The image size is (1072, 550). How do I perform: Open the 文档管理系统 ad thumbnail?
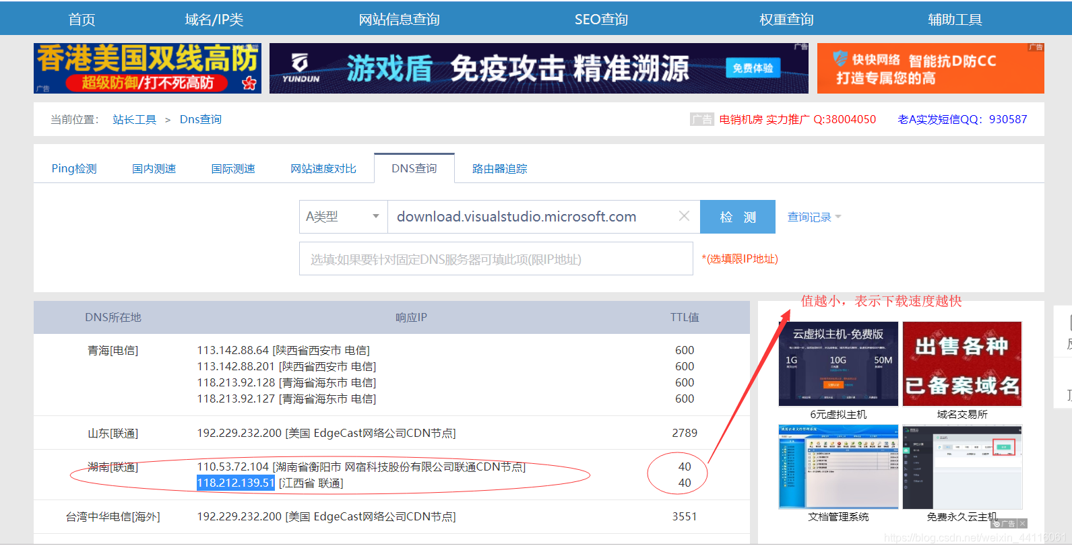pyautogui.click(x=838, y=467)
